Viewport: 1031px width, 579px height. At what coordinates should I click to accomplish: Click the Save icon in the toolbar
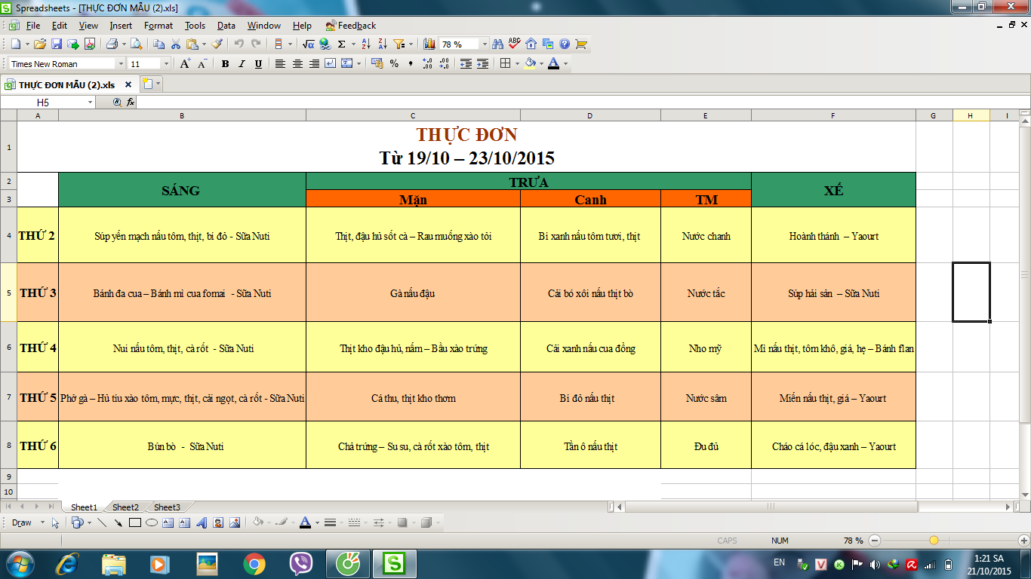(x=57, y=44)
